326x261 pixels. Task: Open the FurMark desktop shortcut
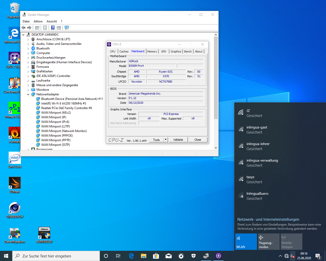[15, 135]
